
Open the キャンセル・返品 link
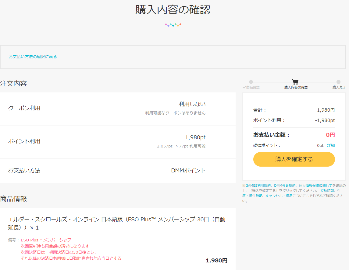[279, 196]
